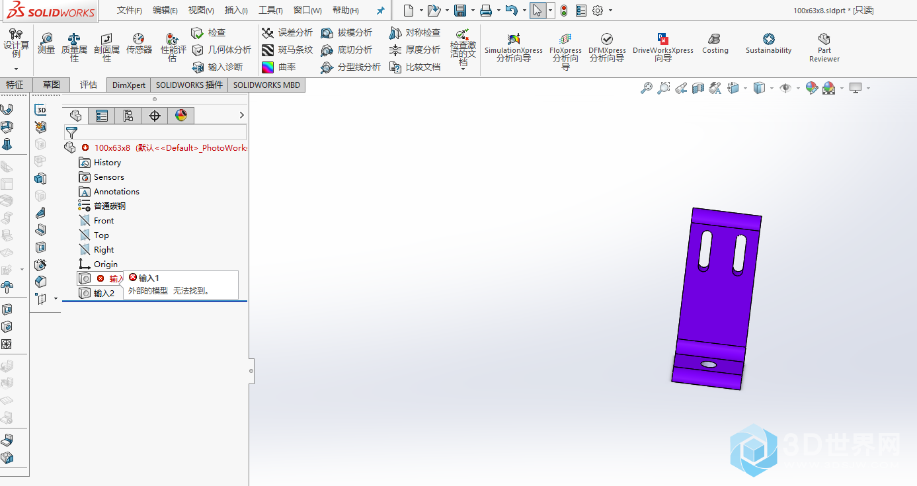Open the View Settings monitor dropdown

point(868,88)
